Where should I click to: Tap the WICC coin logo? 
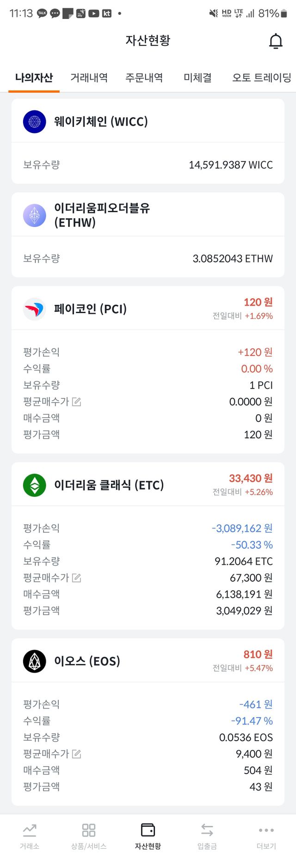[35, 122]
